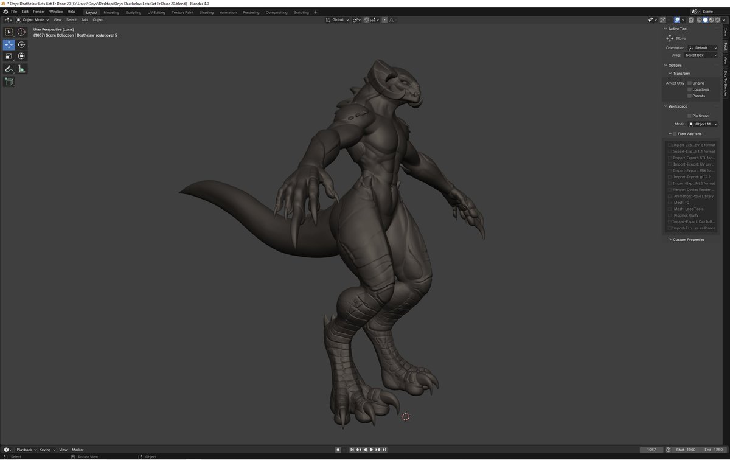Open proportional editing falloff icon
The width and height of the screenshot is (730, 460).
[392, 19]
